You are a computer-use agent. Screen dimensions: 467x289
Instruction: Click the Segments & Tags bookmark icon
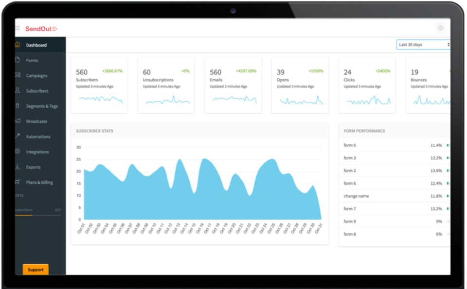18,106
